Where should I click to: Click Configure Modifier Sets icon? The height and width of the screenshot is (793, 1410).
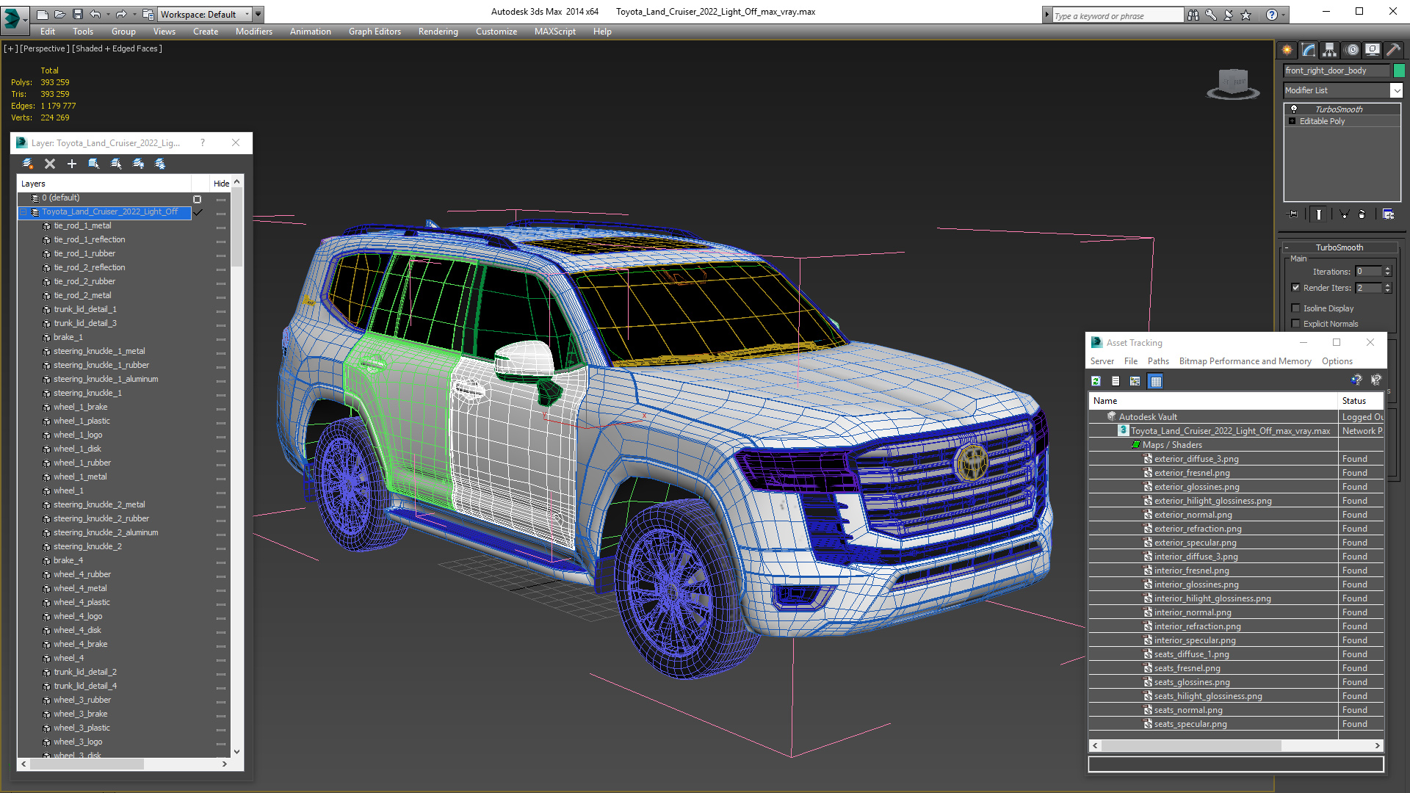coord(1388,214)
